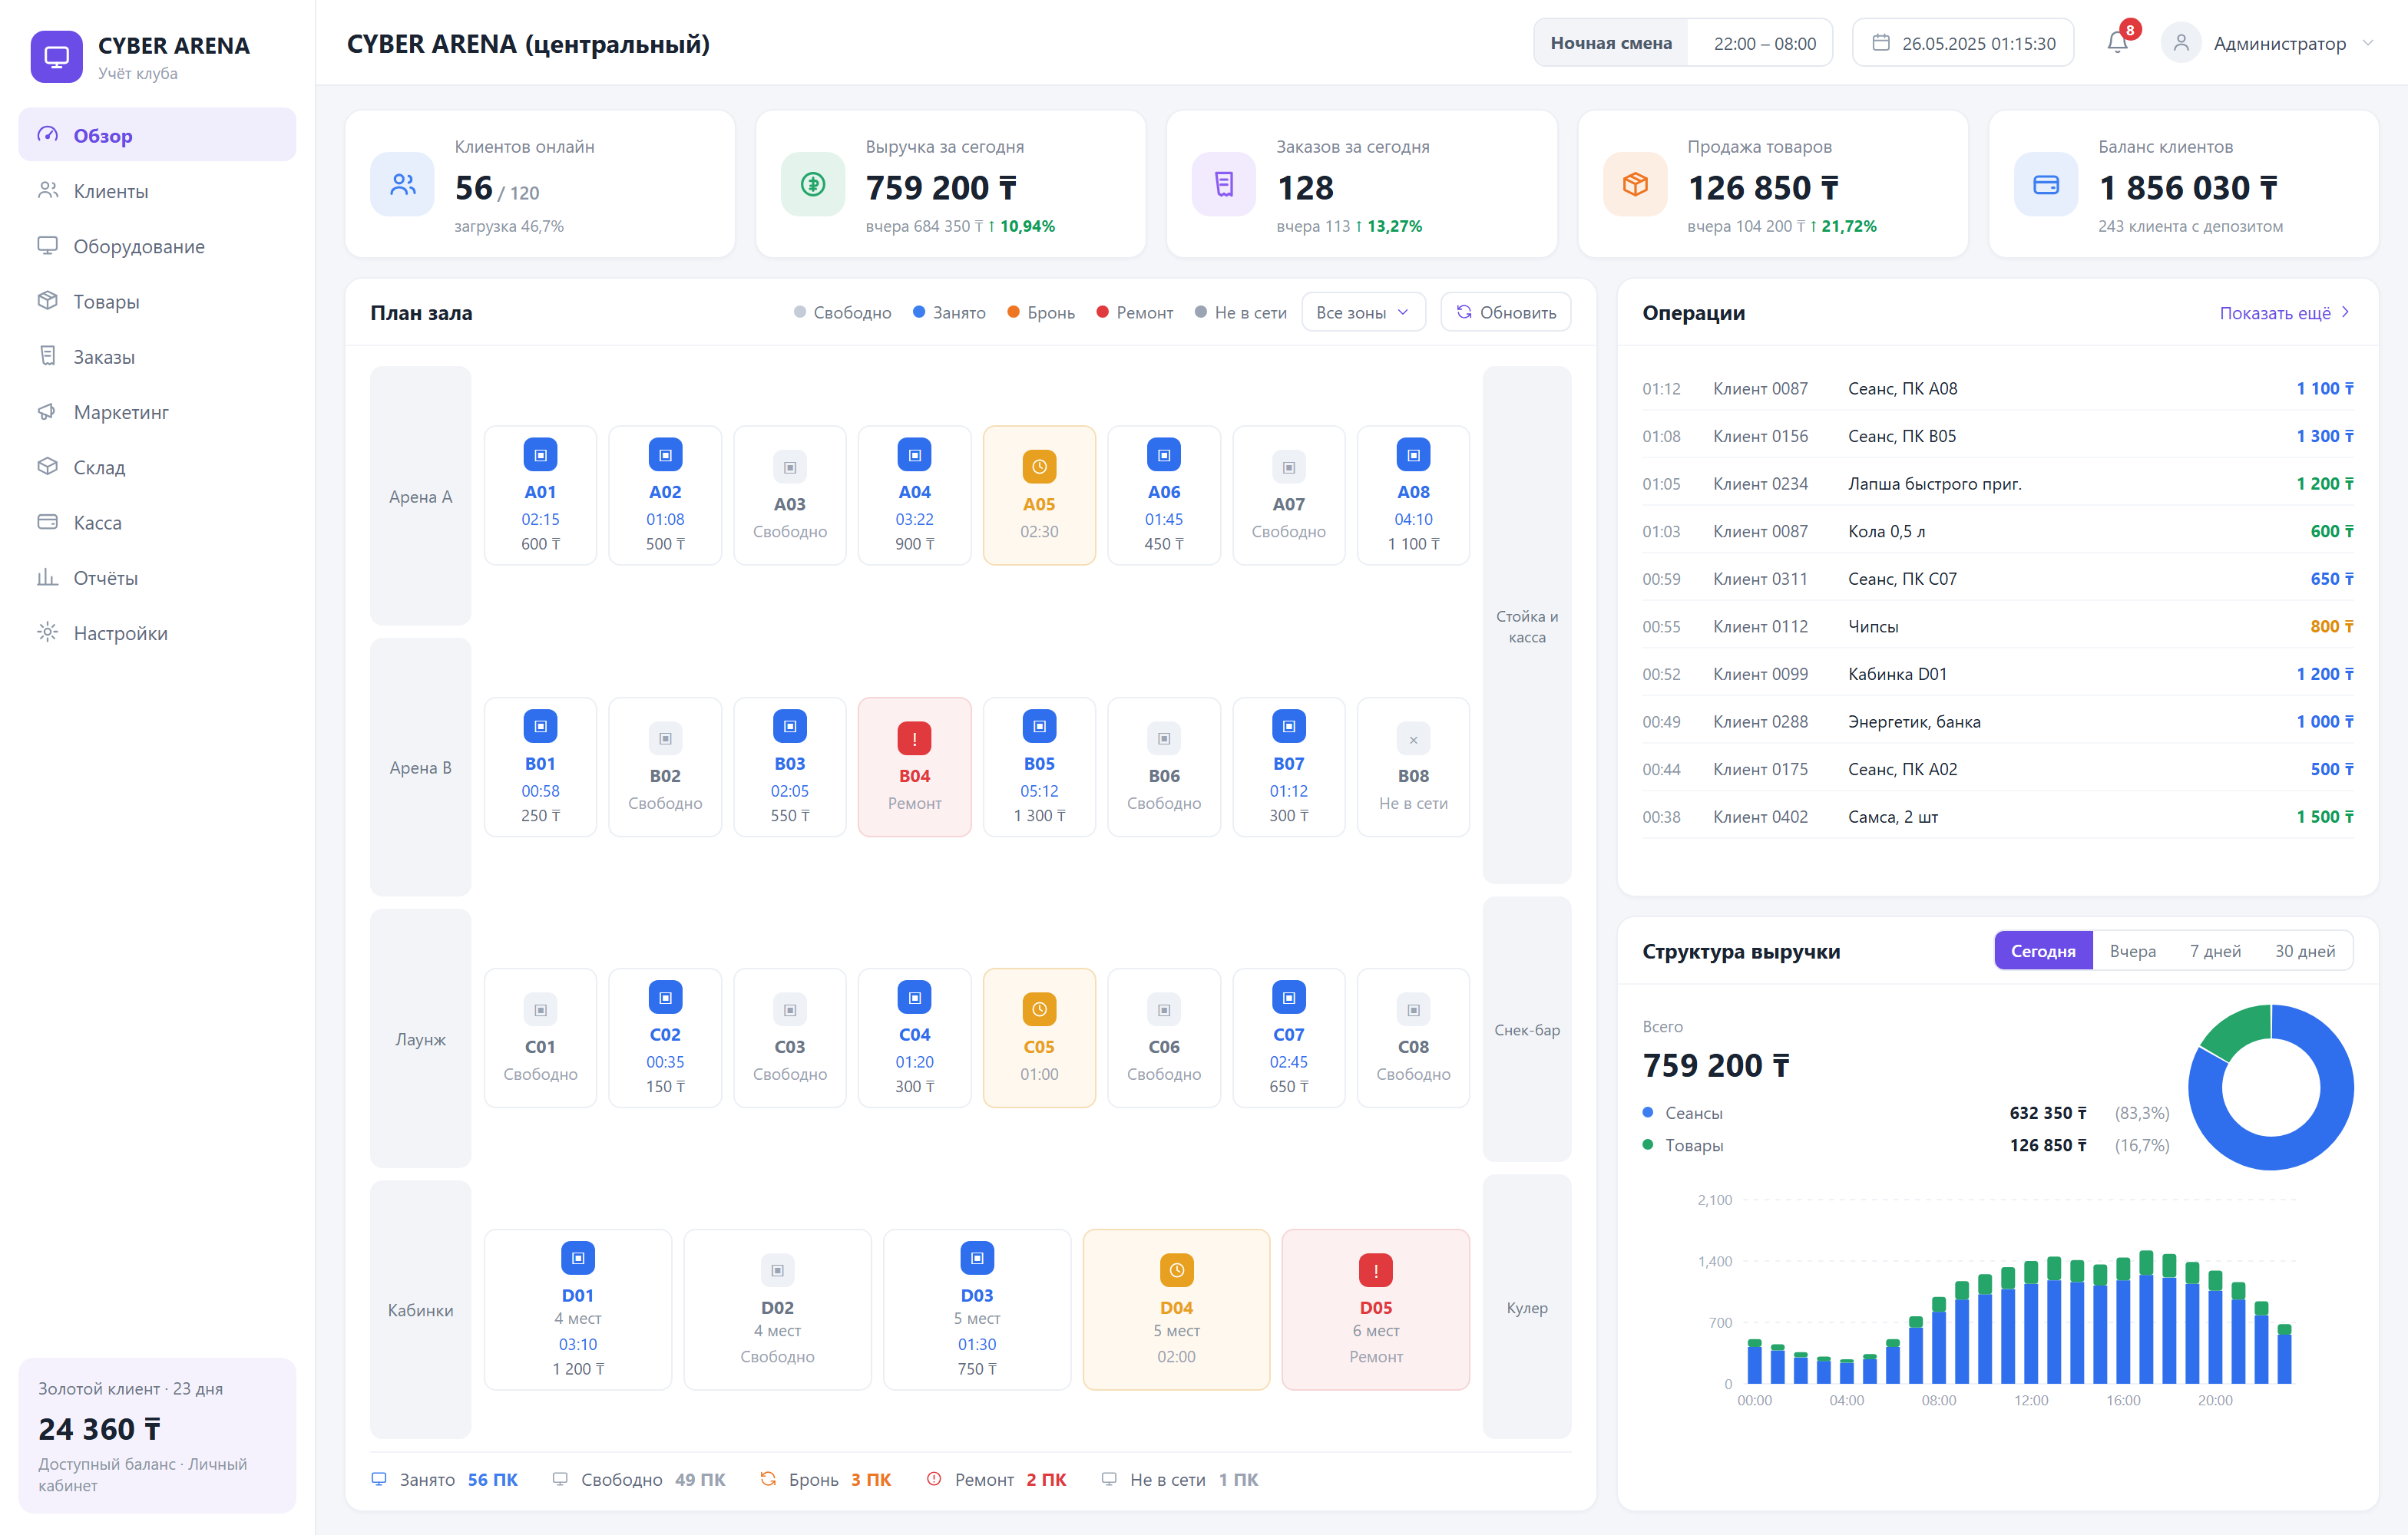Image resolution: width=2408 pixels, height=1535 pixels.
Task: Expand the Администратор user menu
Action: (2268, 43)
